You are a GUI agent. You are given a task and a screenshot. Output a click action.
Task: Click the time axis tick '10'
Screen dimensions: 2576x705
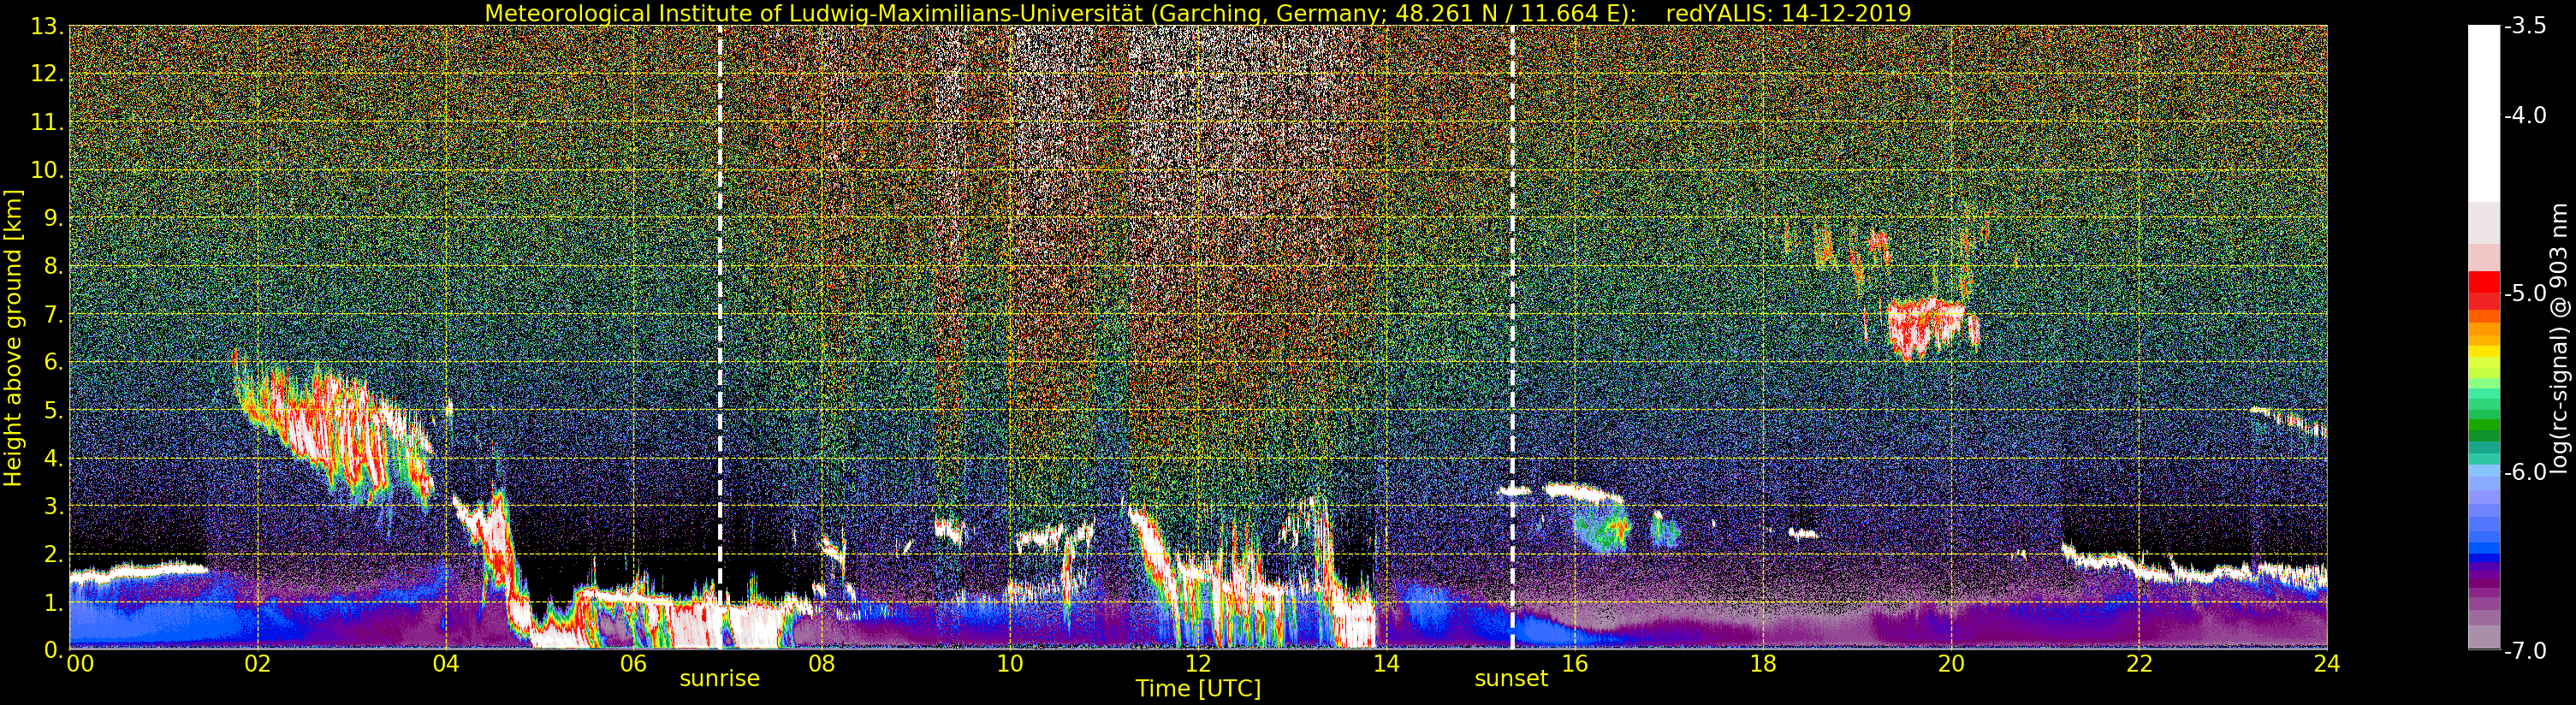[x=1009, y=664]
